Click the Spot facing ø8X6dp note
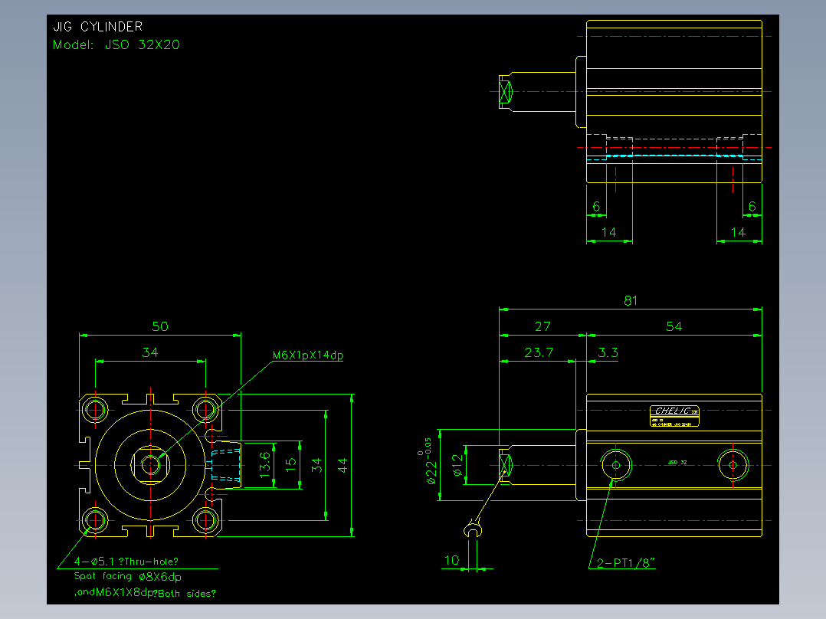 click(127, 576)
